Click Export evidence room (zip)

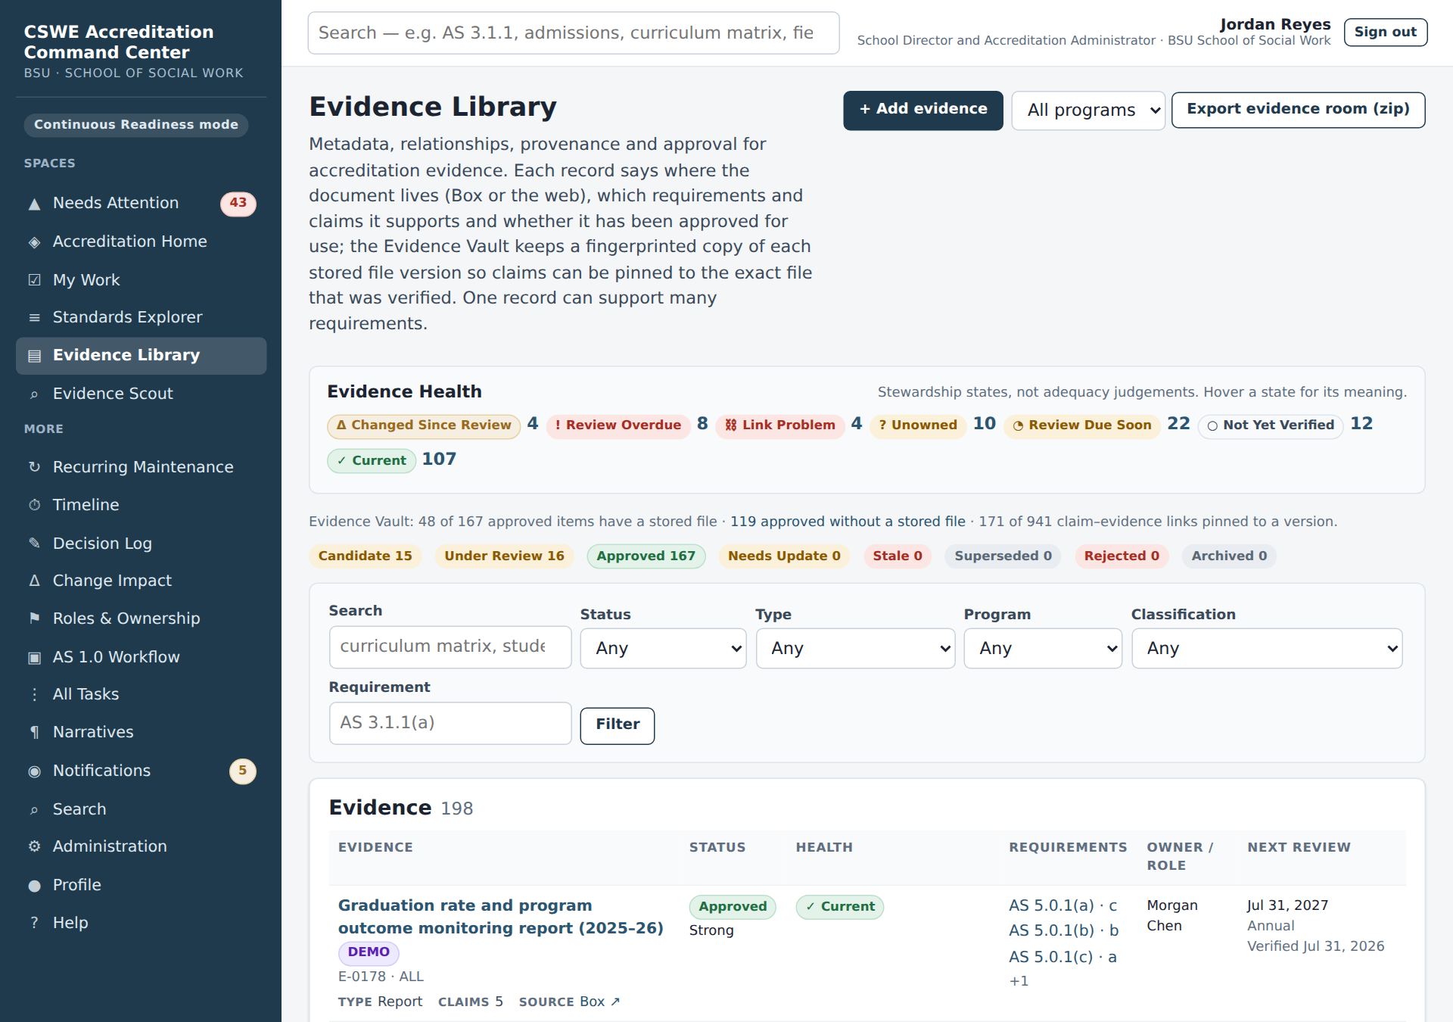pos(1298,110)
